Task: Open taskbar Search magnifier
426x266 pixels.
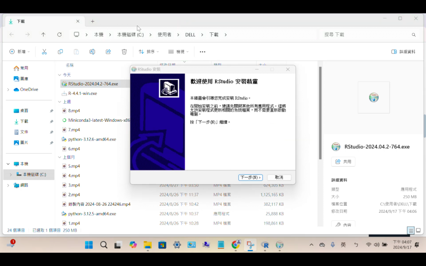Action: 104,245
